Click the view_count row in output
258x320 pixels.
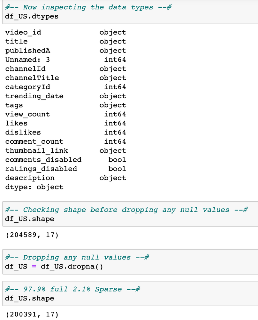pos(27,114)
